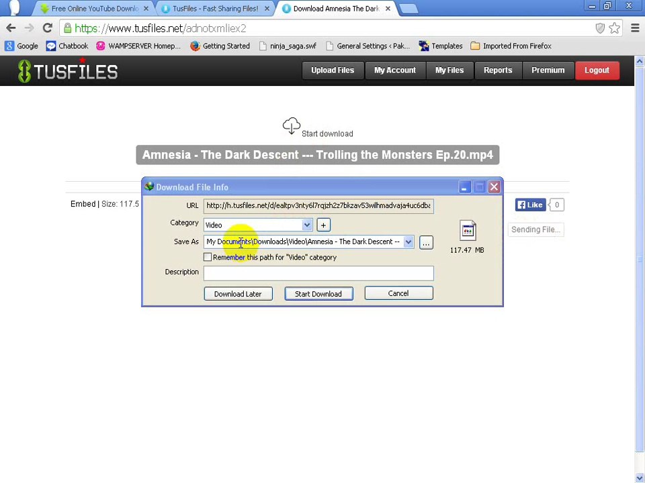Switch to TusFiles Fast Sharing Files tab

click(215, 9)
